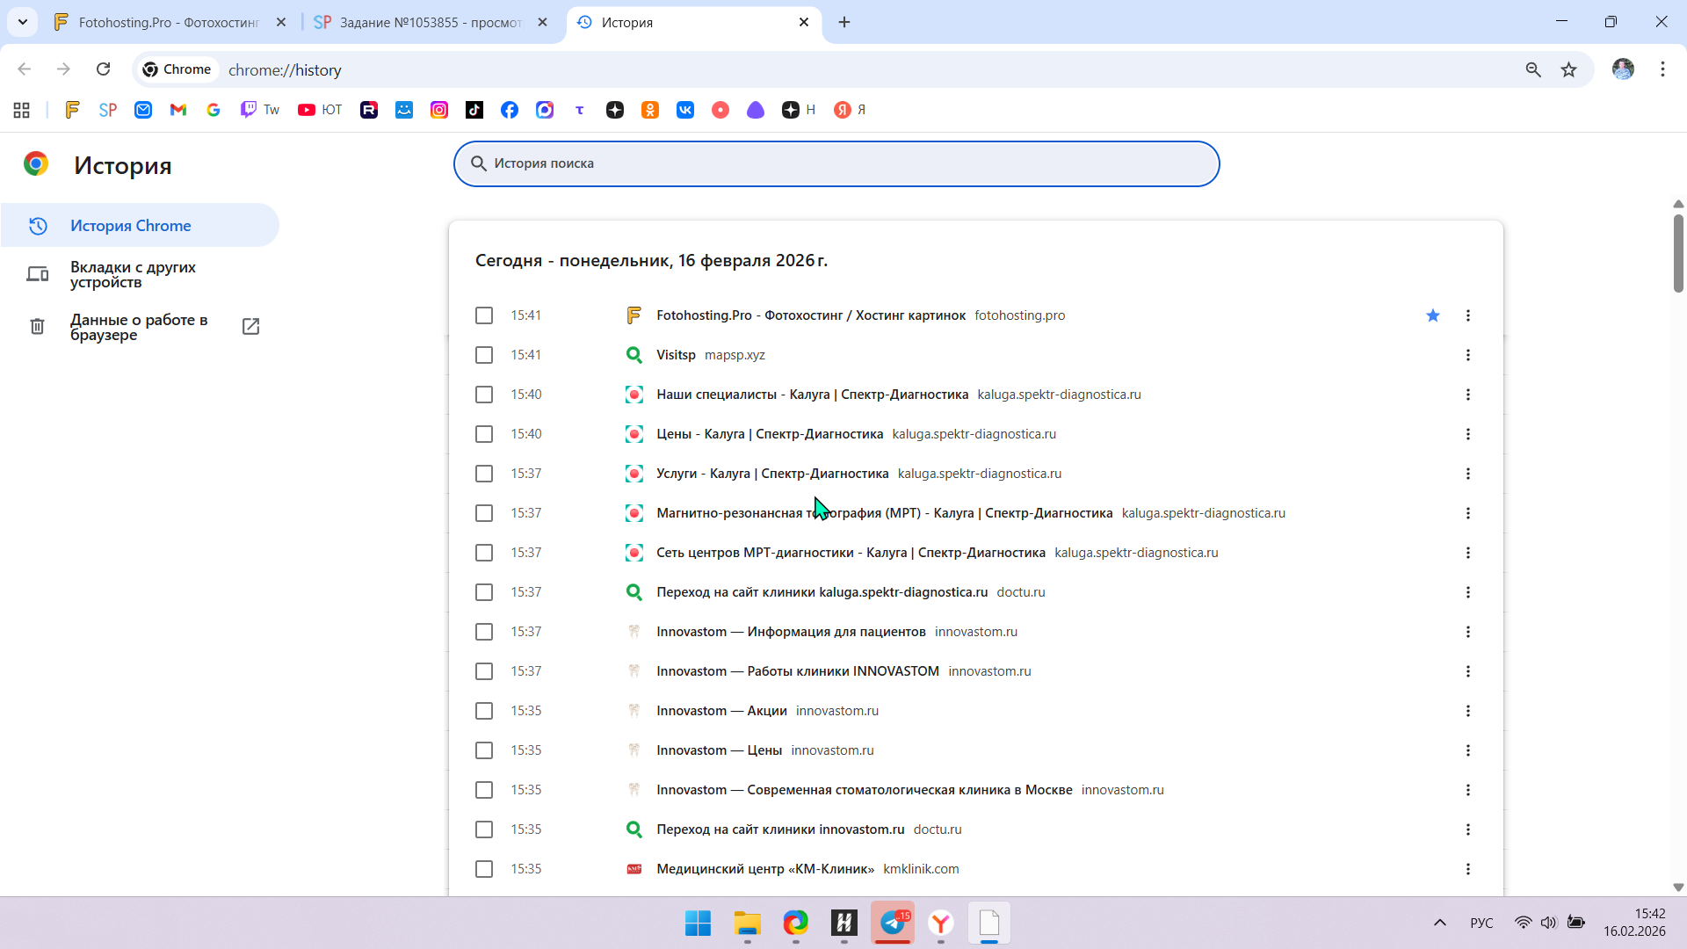Open the Innovastom — Цены history link

[719, 750]
